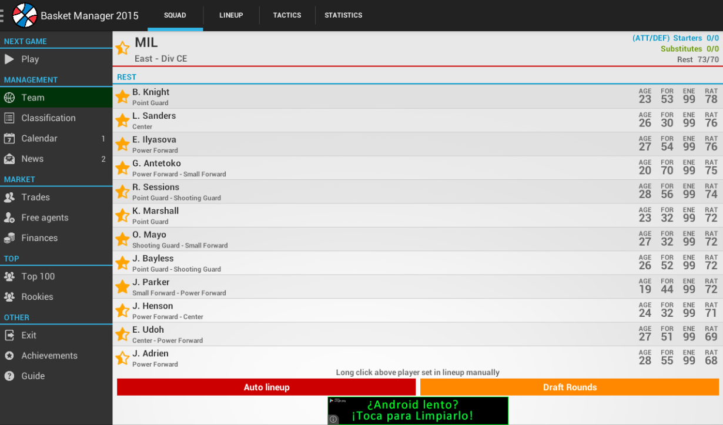Toggle the star next to B. Knight
Viewport: 723px width, 425px height.
coord(122,96)
